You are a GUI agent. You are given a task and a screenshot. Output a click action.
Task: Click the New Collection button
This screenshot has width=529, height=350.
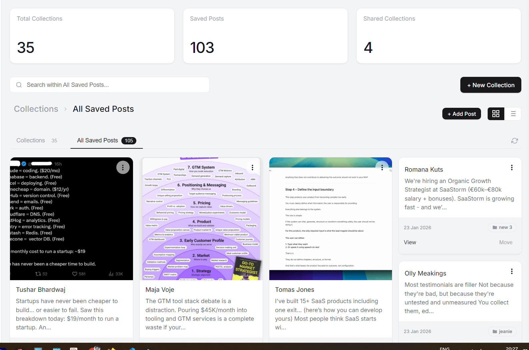point(490,85)
